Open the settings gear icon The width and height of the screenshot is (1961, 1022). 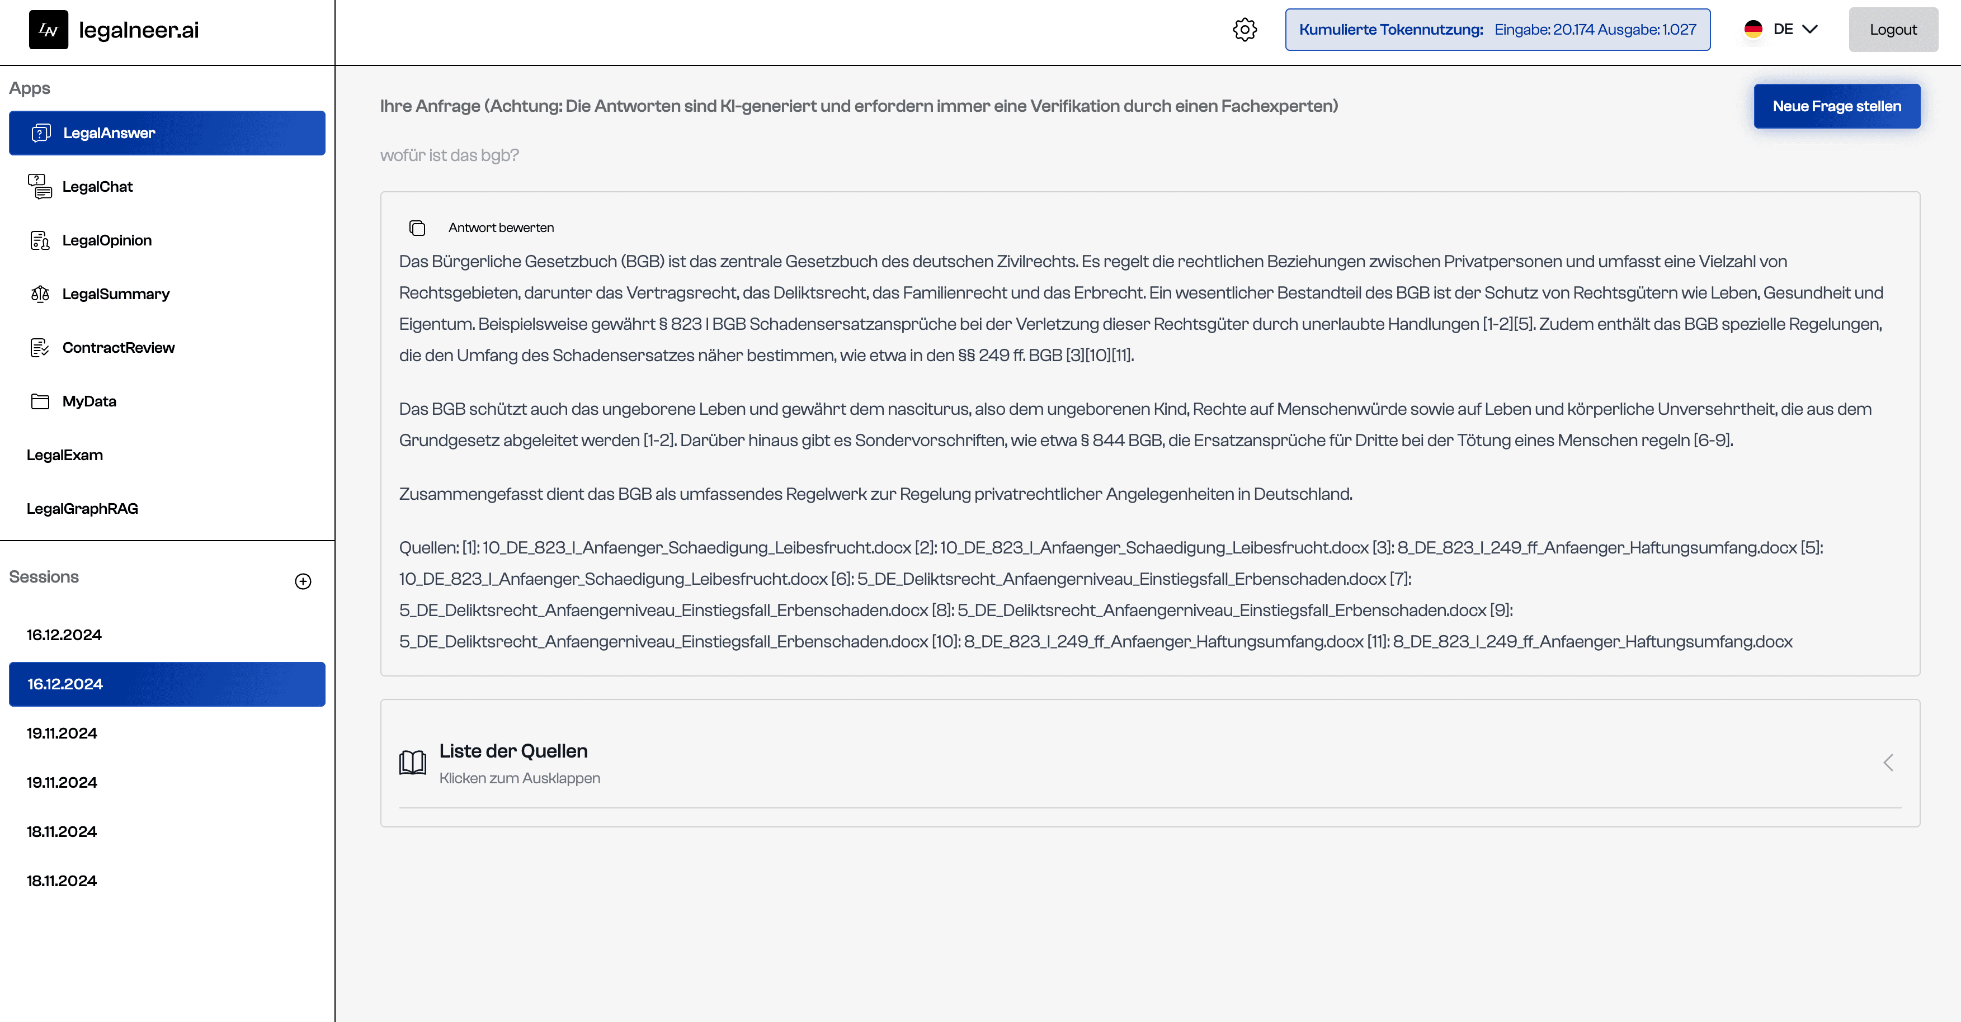click(1245, 30)
